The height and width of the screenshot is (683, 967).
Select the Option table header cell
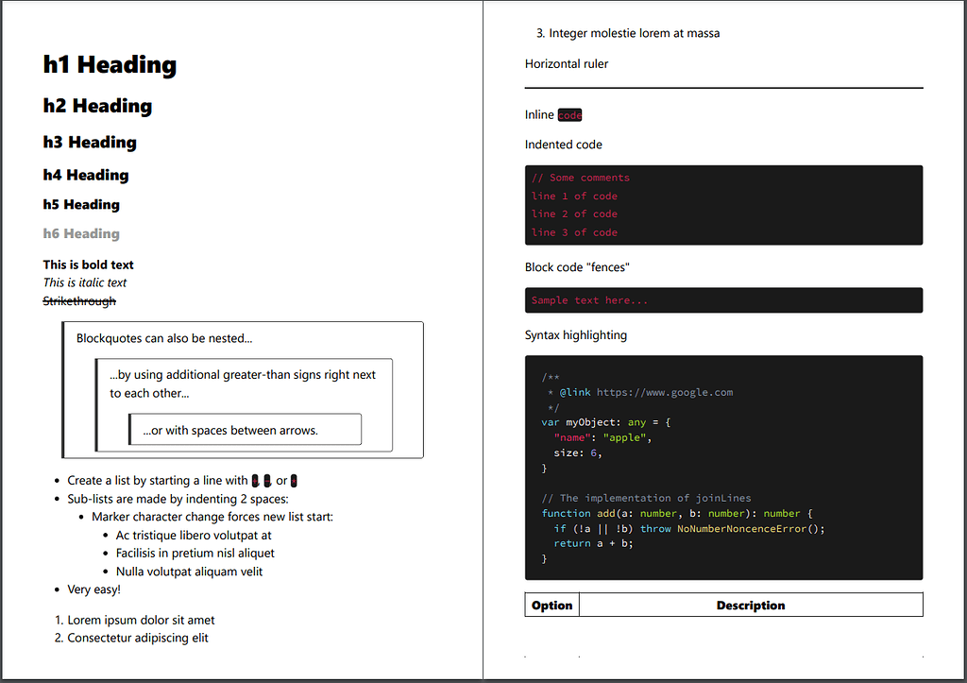coord(551,605)
